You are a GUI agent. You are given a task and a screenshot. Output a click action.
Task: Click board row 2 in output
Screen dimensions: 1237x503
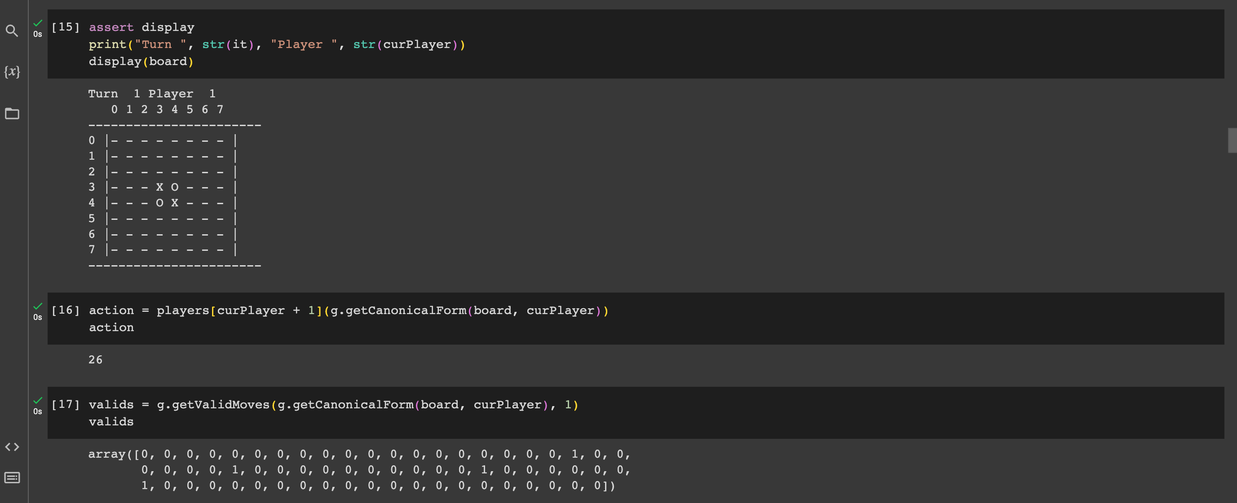point(163,172)
